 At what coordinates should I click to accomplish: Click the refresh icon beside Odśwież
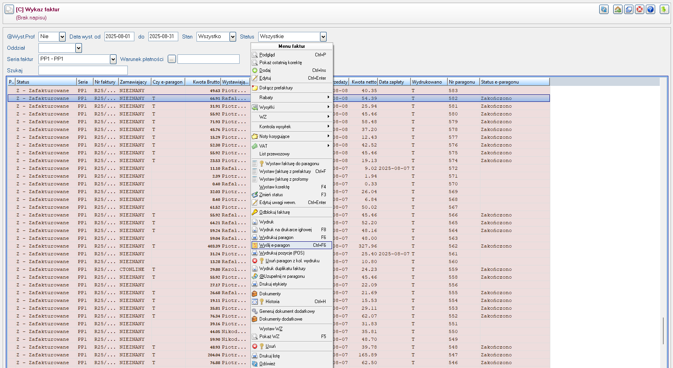tap(255, 364)
